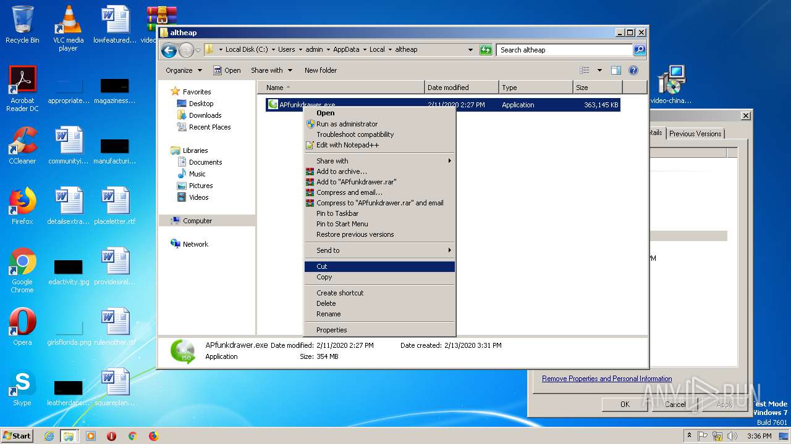Viewport: 791px width, 444px height.
Task: Open recent pages dropdown beside Forward
Action: coord(198,50)
